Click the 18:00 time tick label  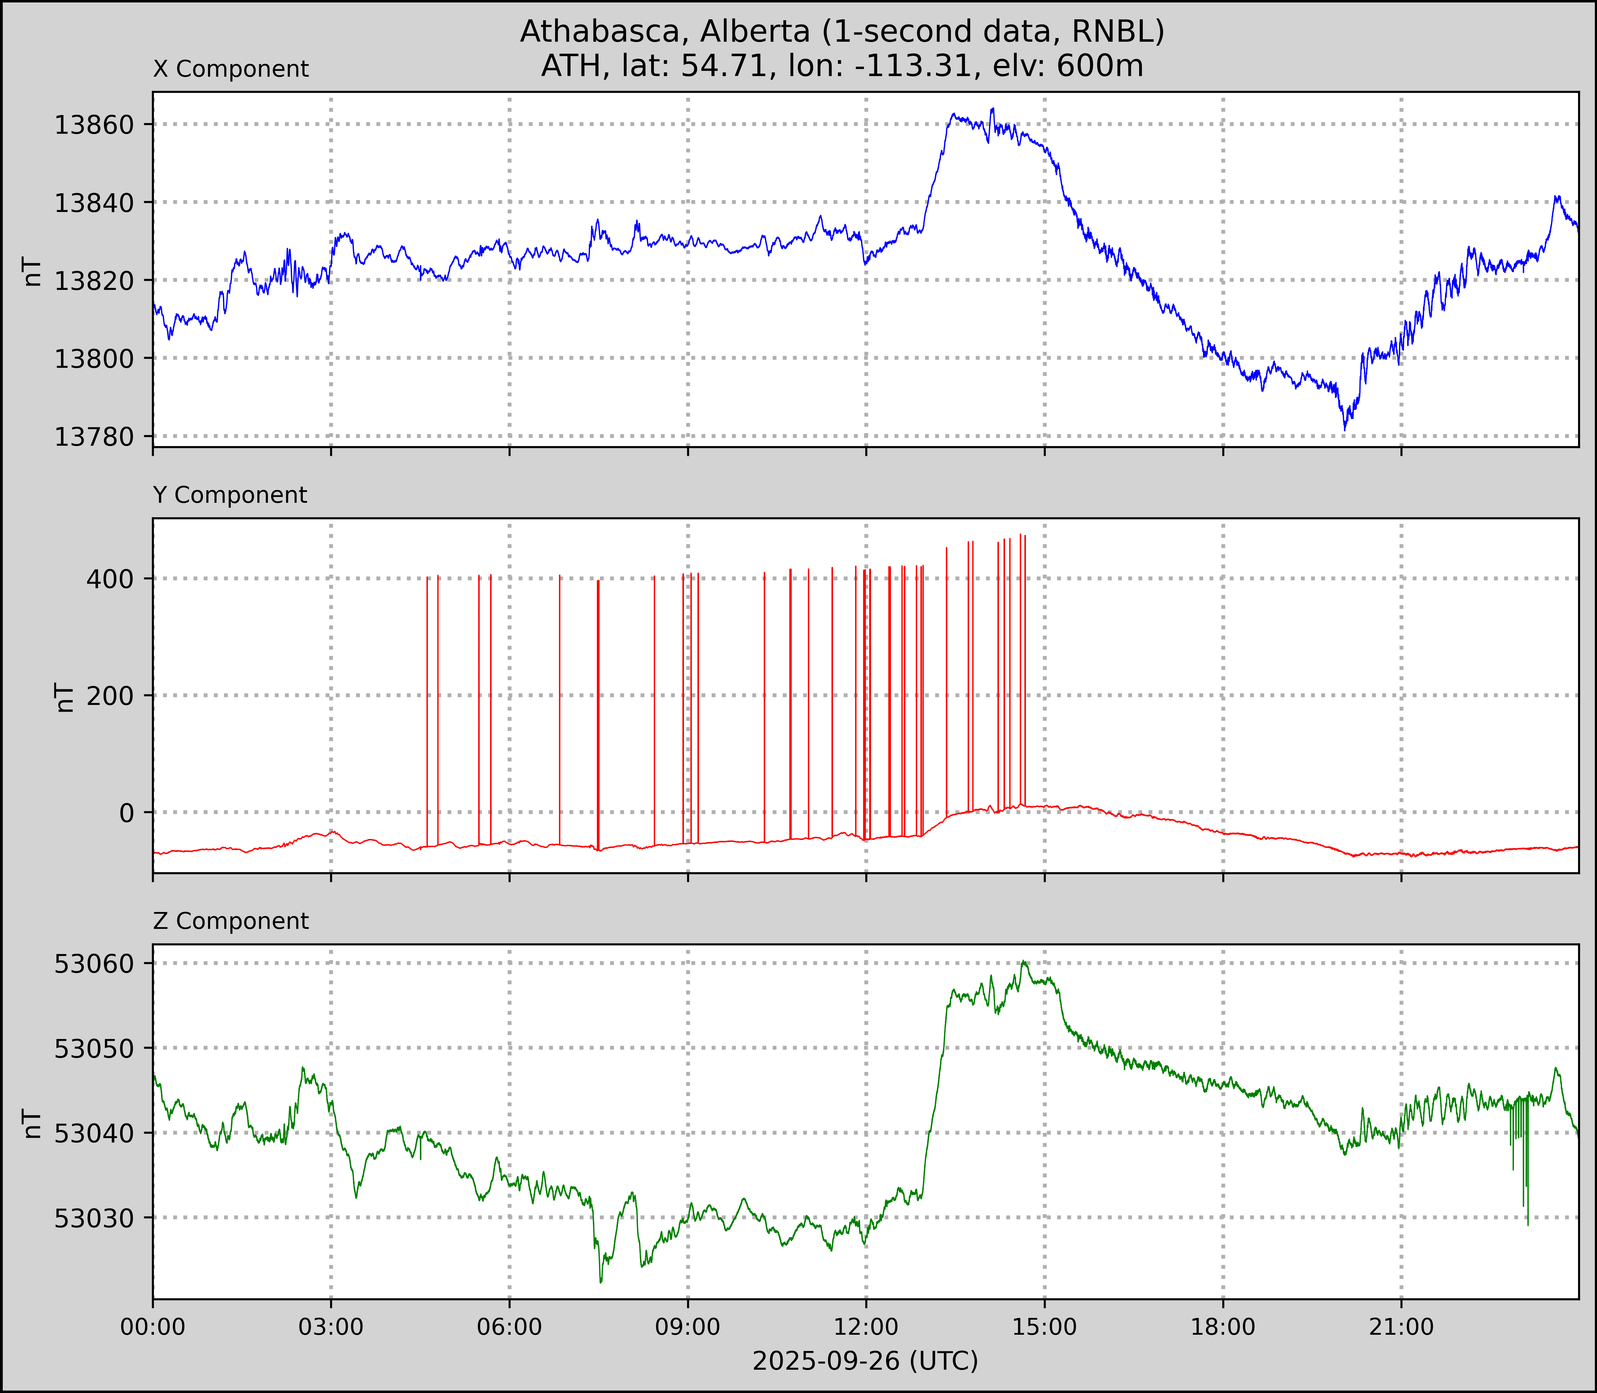(x=1223, y=1327)
